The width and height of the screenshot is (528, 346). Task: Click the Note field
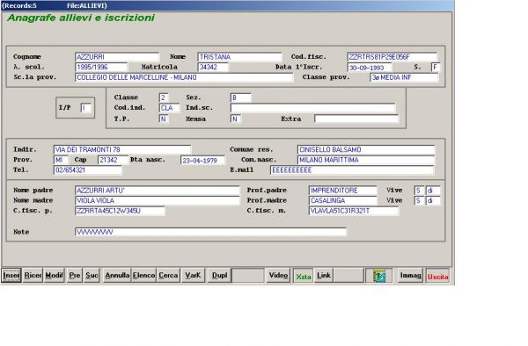(x=210, y=232)
